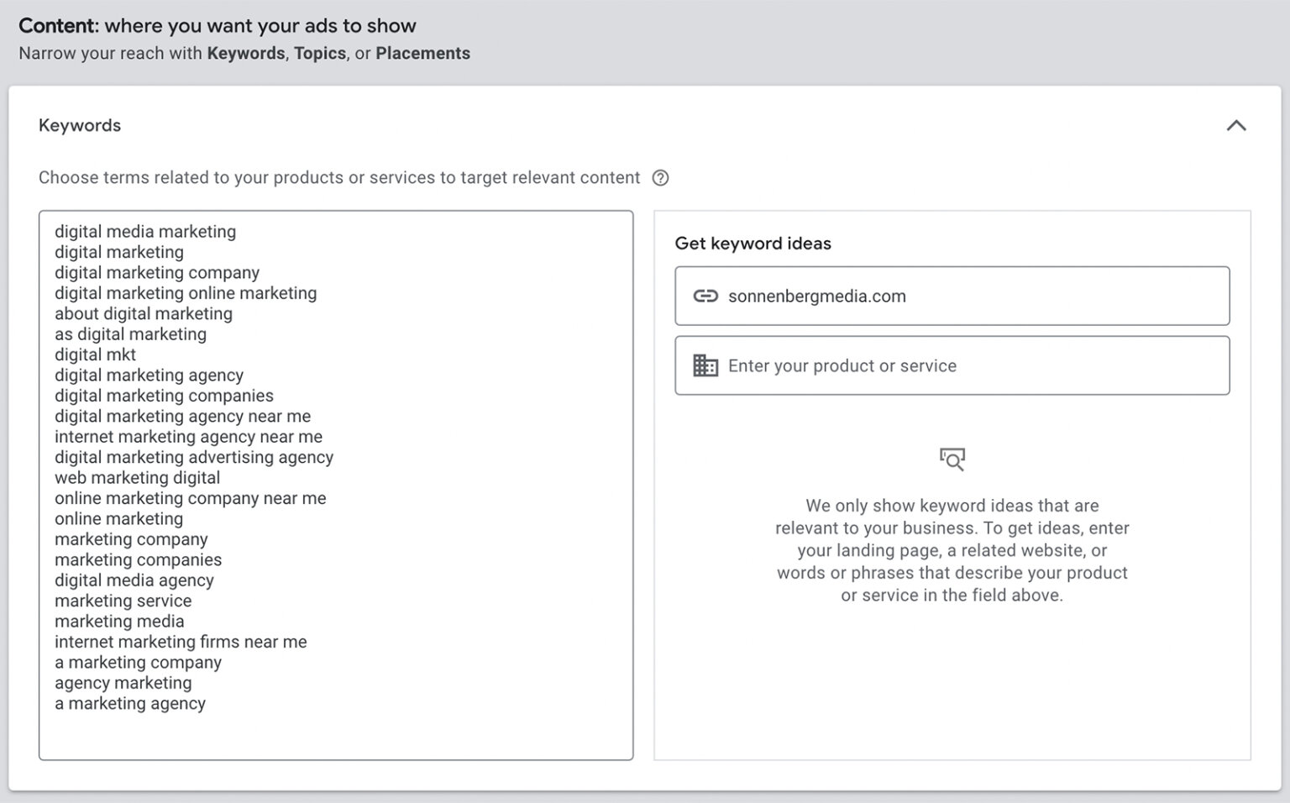Image resolution: width=1290 pixels, height=803 pixels.
Task: Click the bold 'Placements' text in subtitle
Action: 422,54
